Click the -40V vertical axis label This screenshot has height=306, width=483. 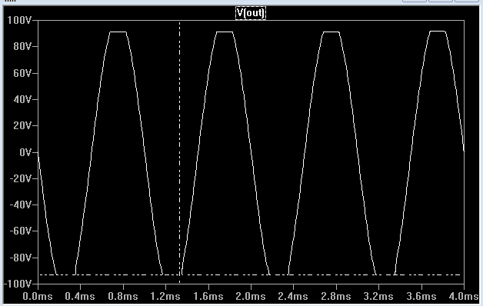pyautogui.click(x=20, y=205)
